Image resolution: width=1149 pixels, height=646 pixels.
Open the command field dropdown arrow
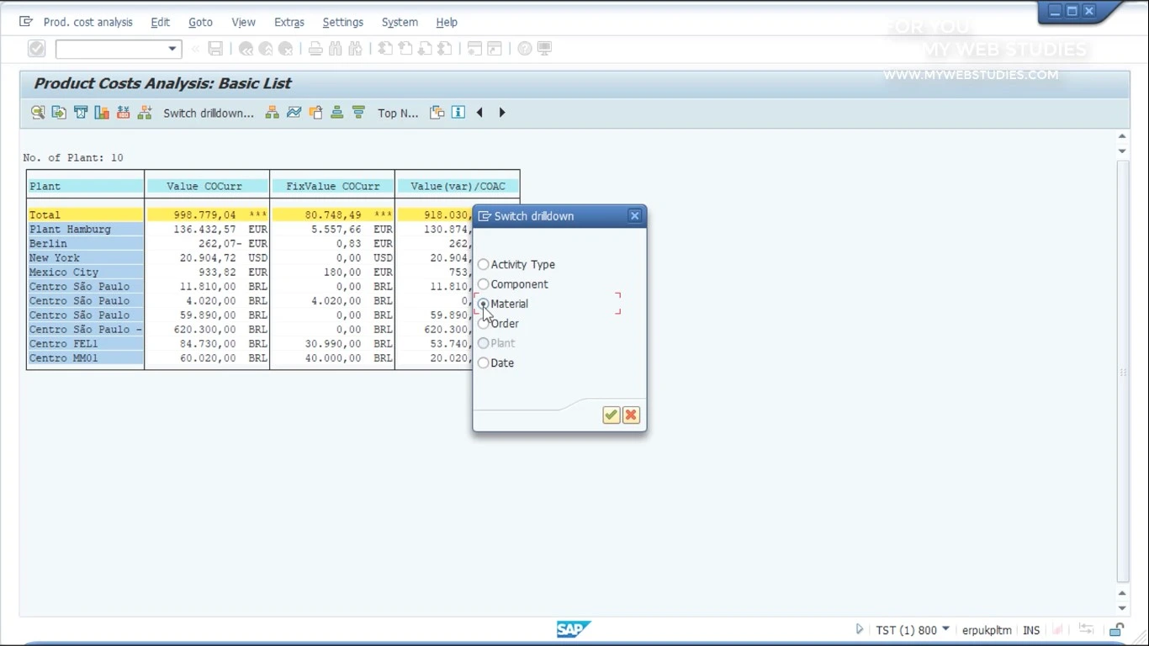[172, 49]
